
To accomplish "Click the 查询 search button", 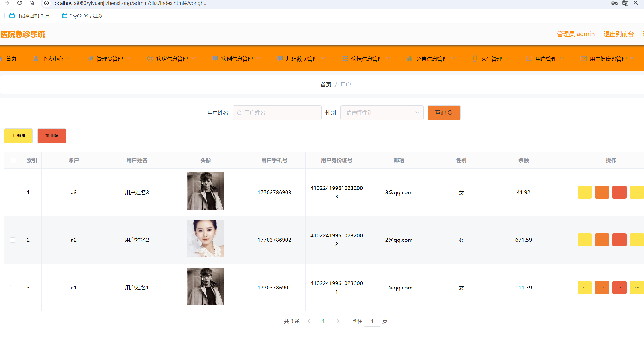I will pyautogui.click(x=444, y=113).
